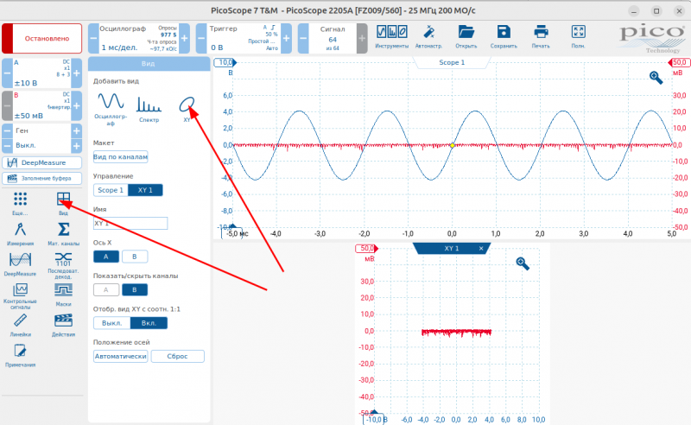Viewport: 691px width, 425px height.
Task: Open channel A ±10 В settings
Action: [41, 73]
